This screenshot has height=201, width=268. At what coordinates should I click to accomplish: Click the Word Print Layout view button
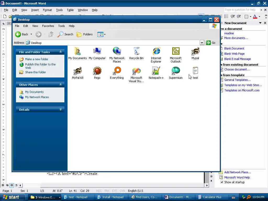pos(12,185)
